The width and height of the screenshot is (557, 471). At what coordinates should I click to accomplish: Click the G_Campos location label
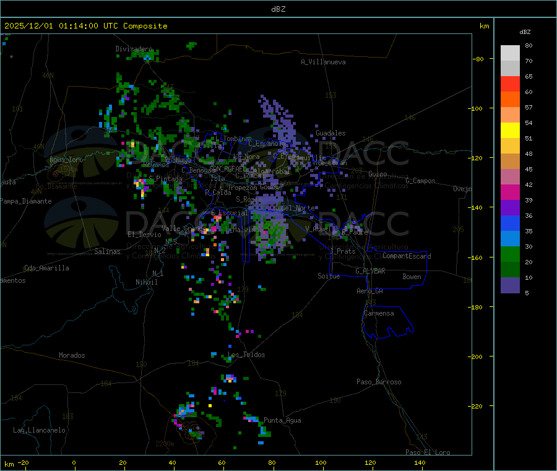(420, 181)
